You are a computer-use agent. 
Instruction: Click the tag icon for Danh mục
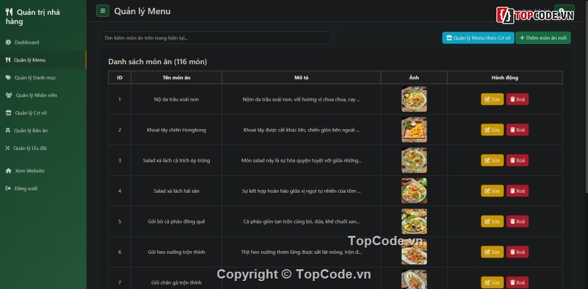pyautogui.click(x=8, y=77)
